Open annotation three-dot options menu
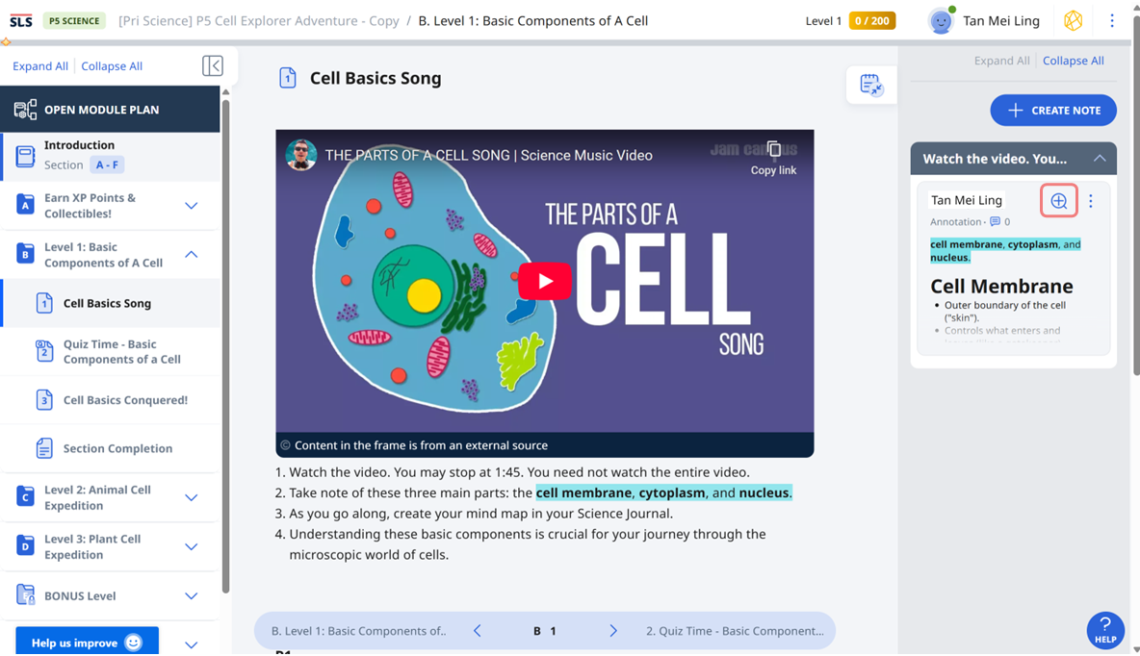This screenshot has height=656, width=1140. tap(1091, 201)
